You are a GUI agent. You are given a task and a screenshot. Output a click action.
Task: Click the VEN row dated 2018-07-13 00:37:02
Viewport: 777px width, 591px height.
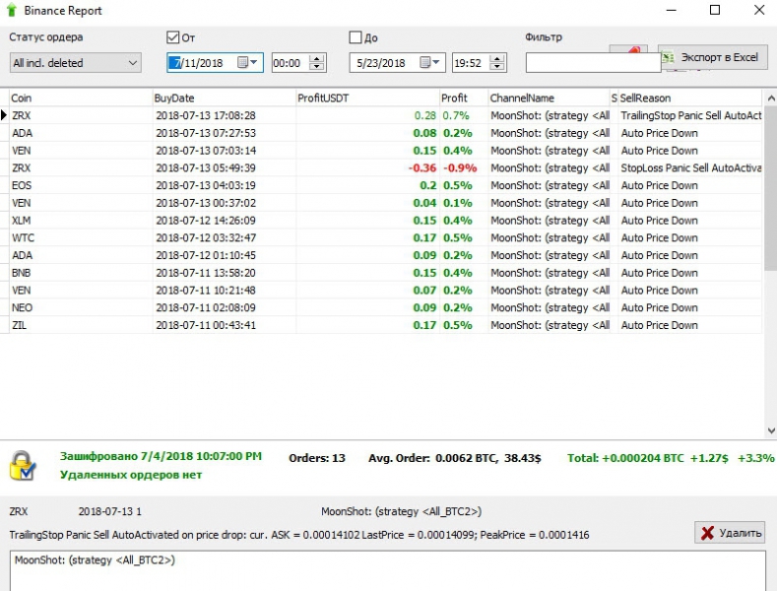385,203
